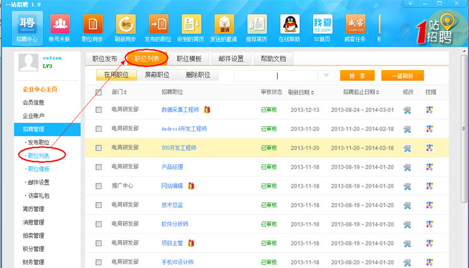Image resolution: width=469 pixels, height=268 pixels.
Task: Click the edit tool icon for 网站编辑
Action: (x=407, y=186)
